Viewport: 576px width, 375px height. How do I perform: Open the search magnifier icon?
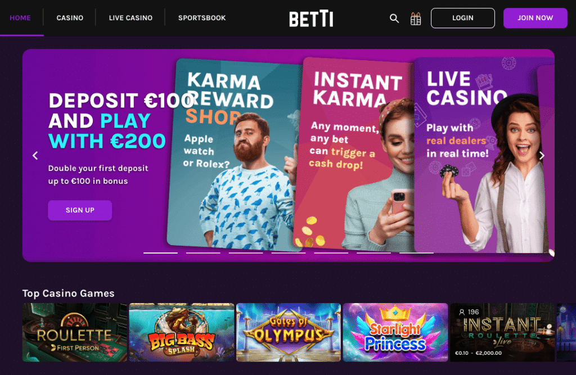[394, 19]
